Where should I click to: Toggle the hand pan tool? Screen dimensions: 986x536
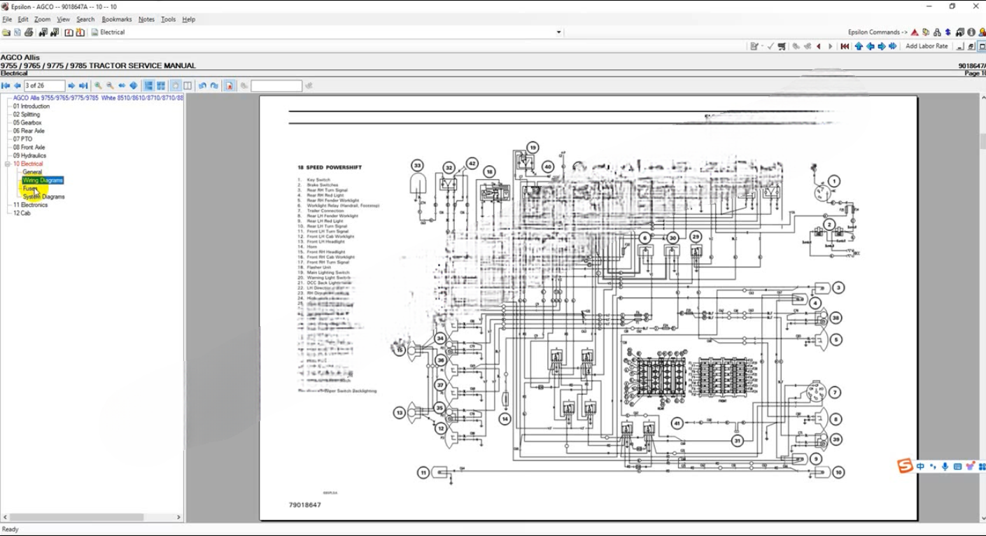[x=175, y=86]
